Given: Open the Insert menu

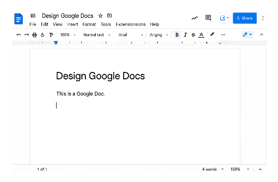Looking at the screenshot, I should (x=72, y=24).
